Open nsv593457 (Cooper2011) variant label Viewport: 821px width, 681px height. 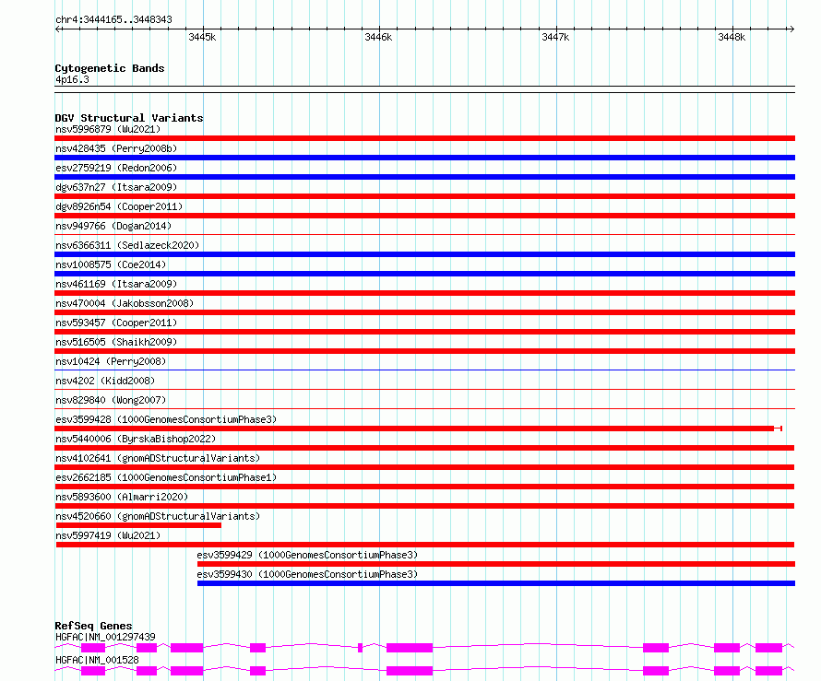[x=116, y=323]
